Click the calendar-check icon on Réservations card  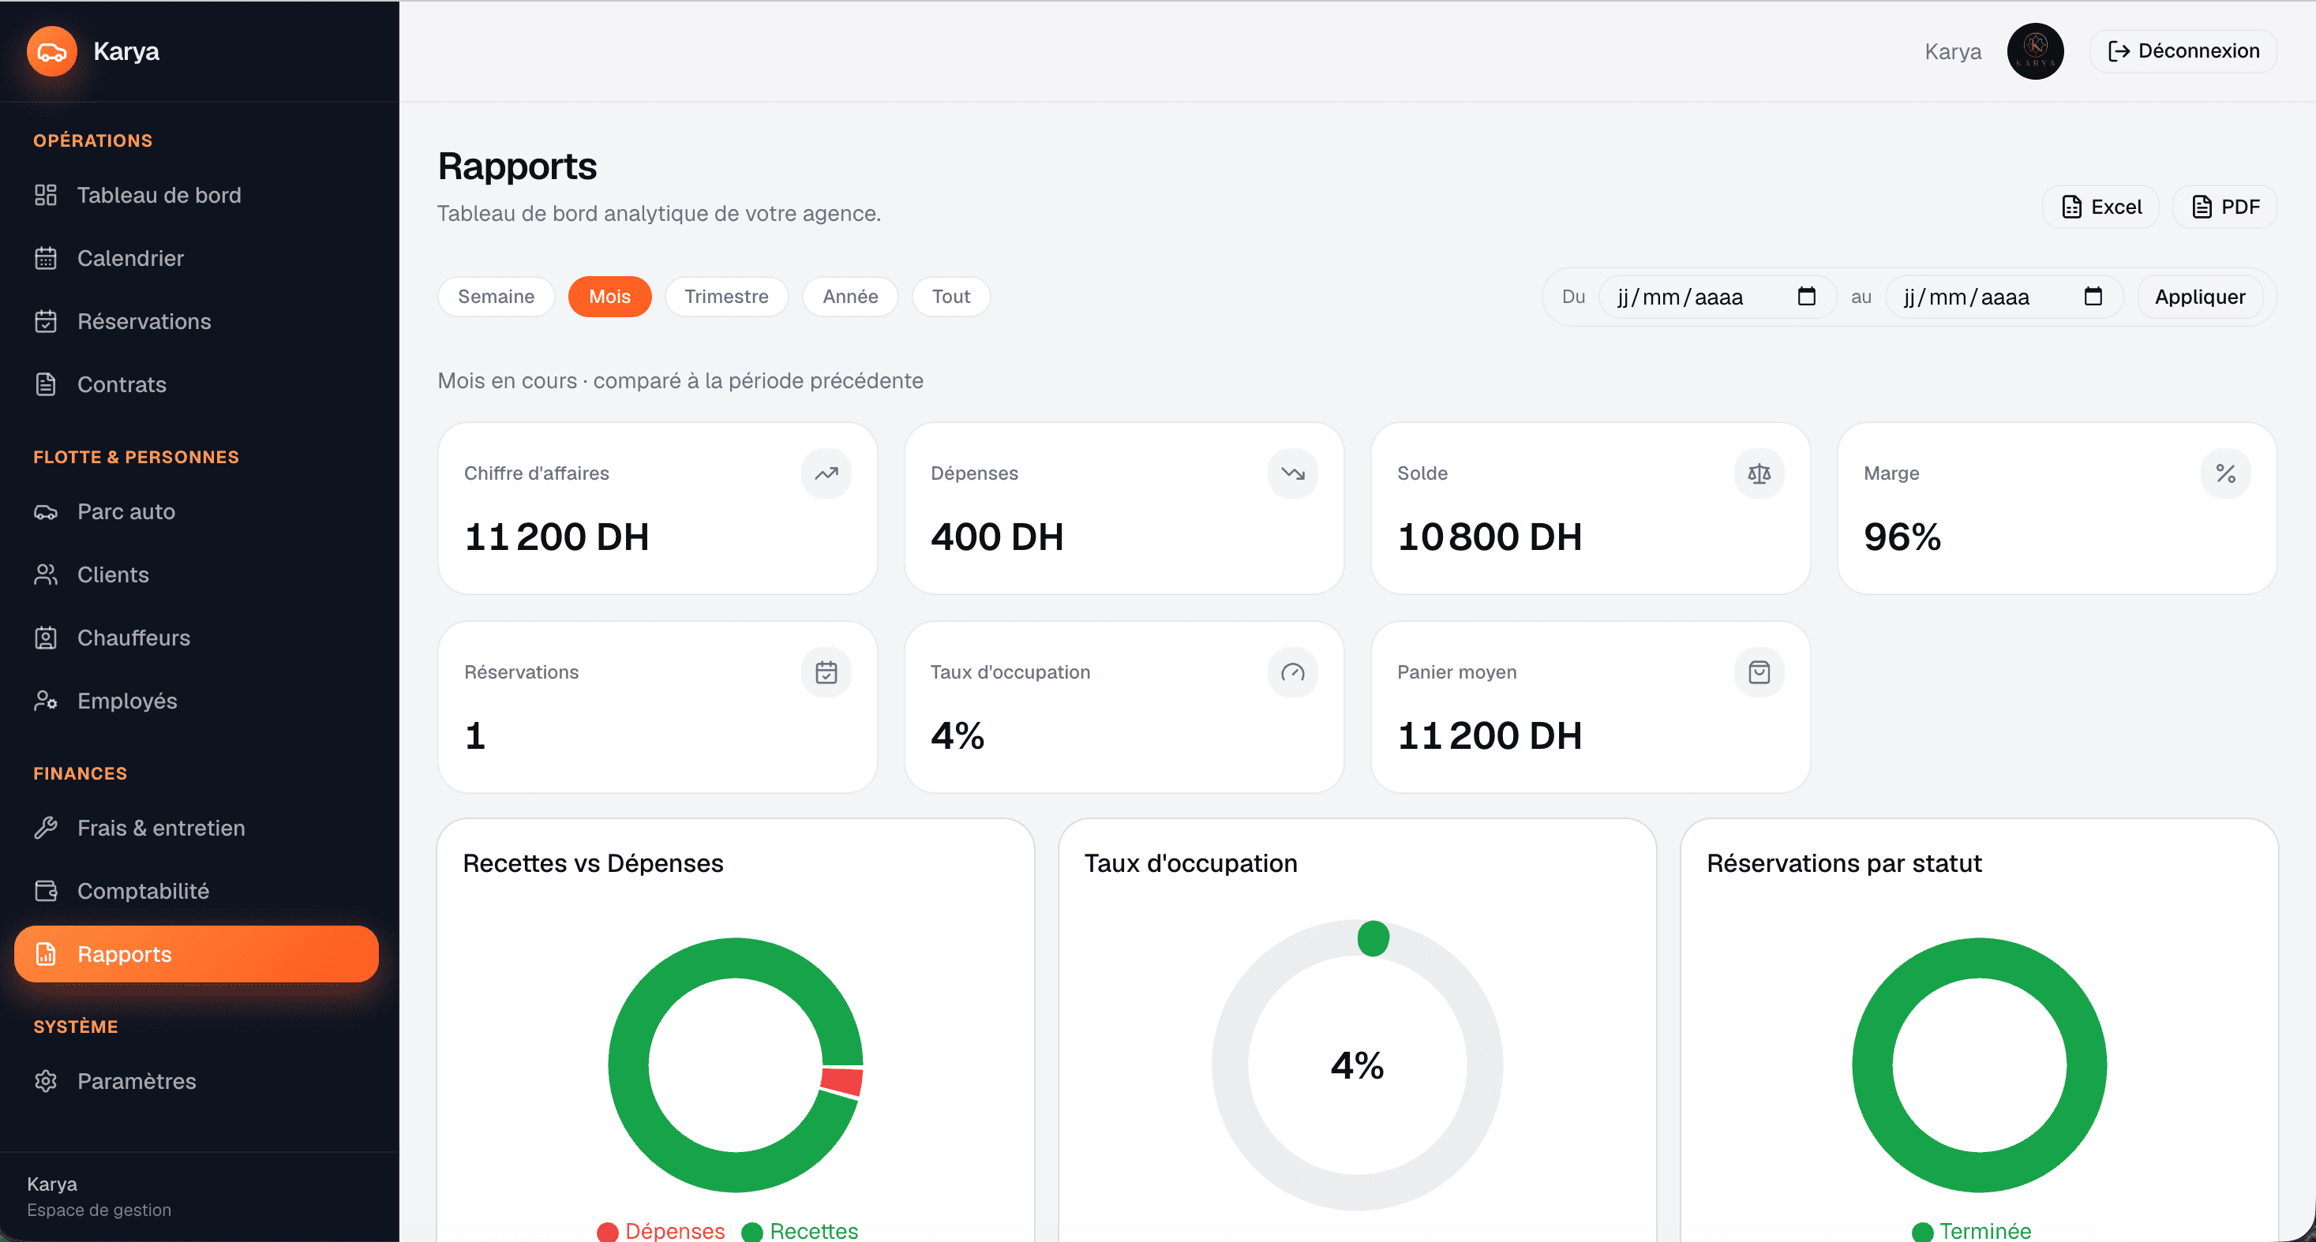pyautogui.click(x=826, y=672)
